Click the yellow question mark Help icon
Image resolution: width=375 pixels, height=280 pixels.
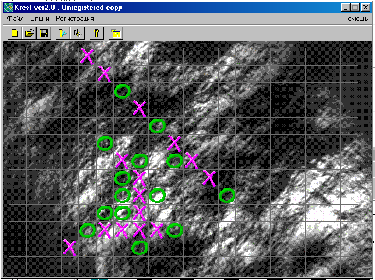97,33
